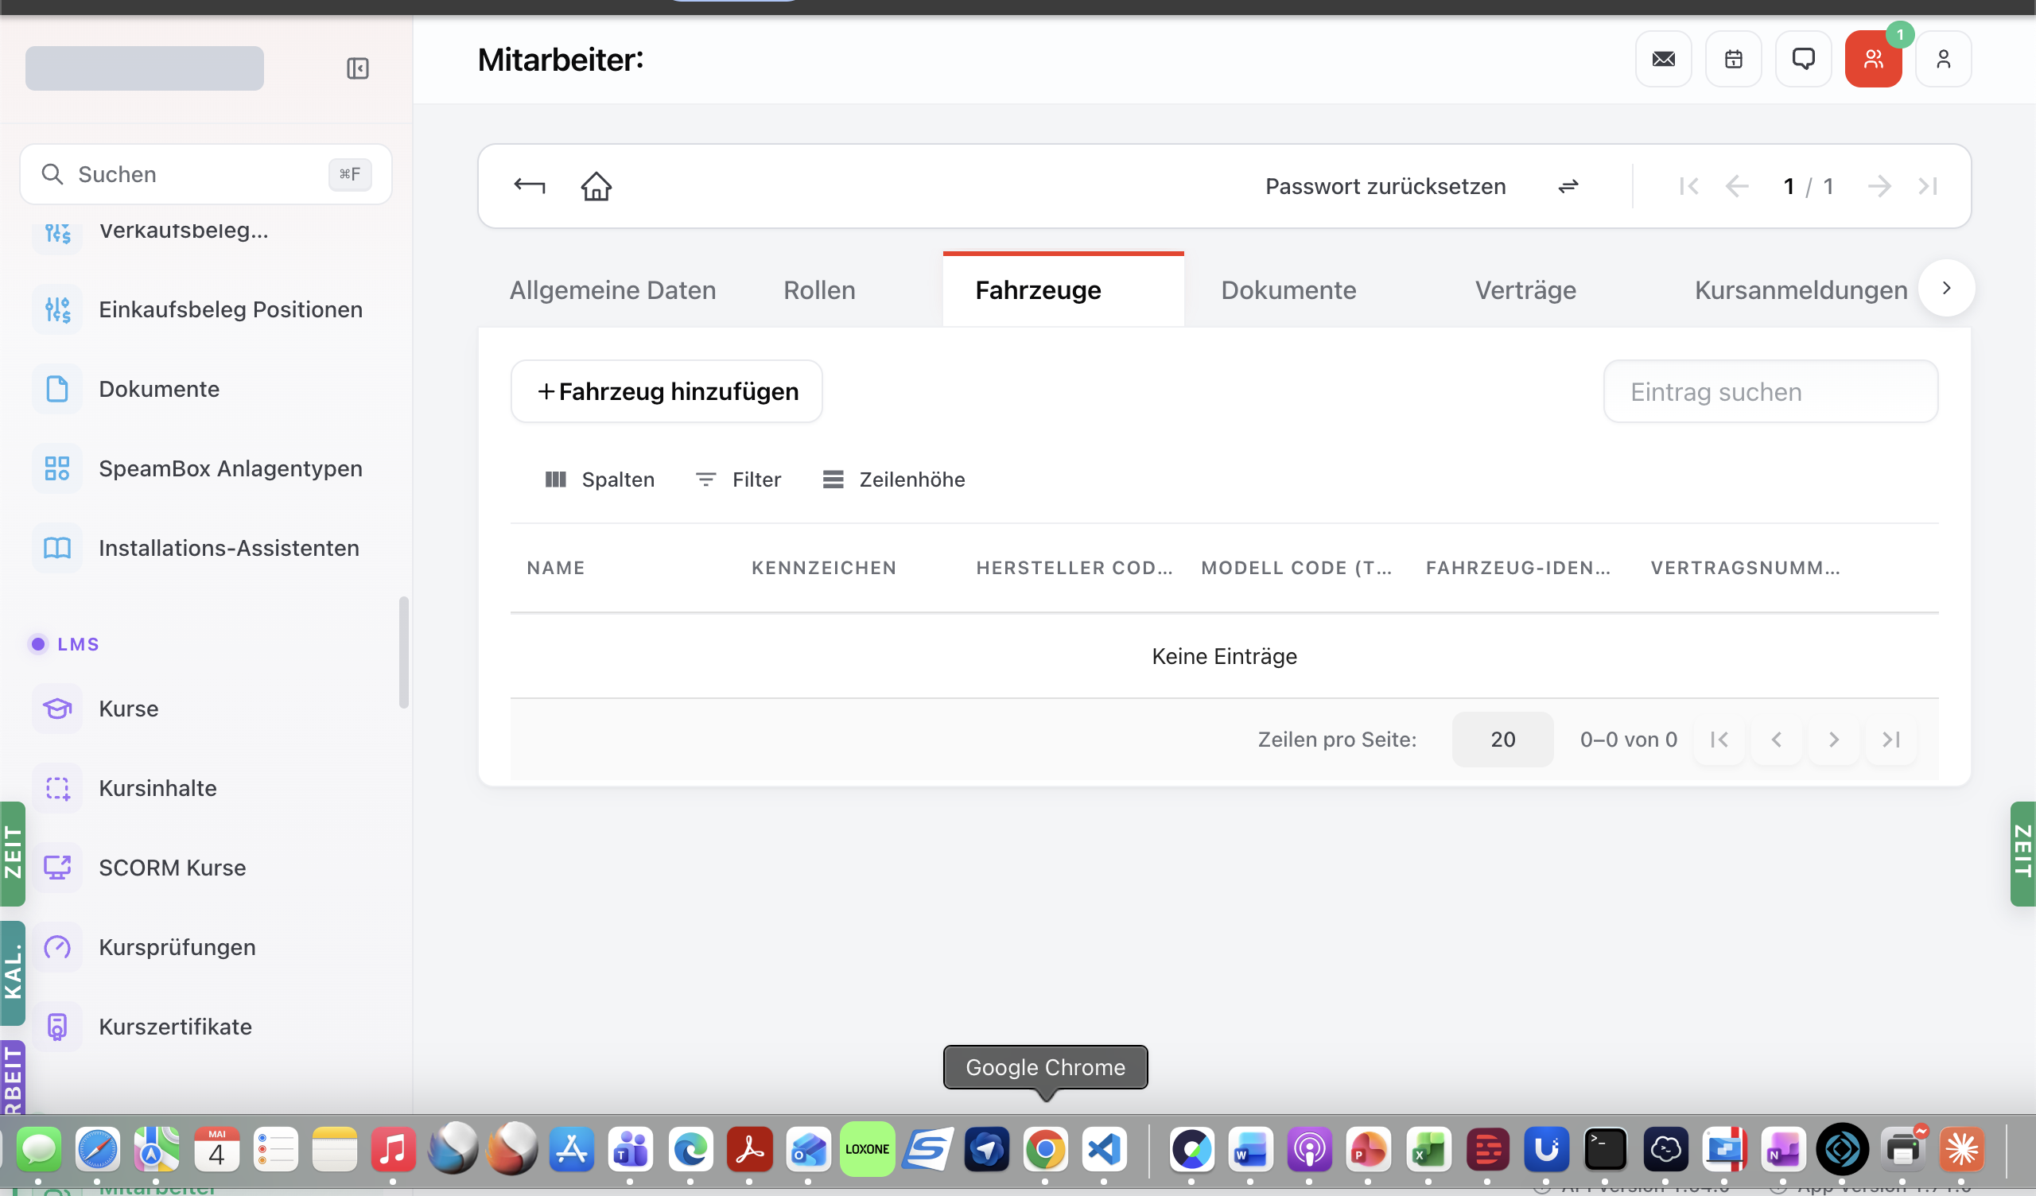This screenshot has height=1196, width=2036.
Task: Open SpeamBox Anlagentypen in sidebar
Action: (x=206, y=468)
